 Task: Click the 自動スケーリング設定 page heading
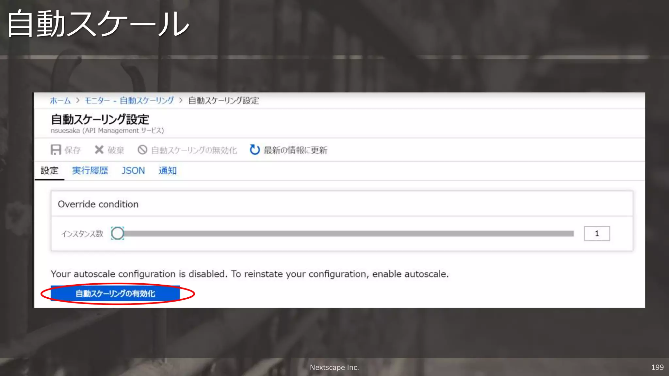[100, 119]
